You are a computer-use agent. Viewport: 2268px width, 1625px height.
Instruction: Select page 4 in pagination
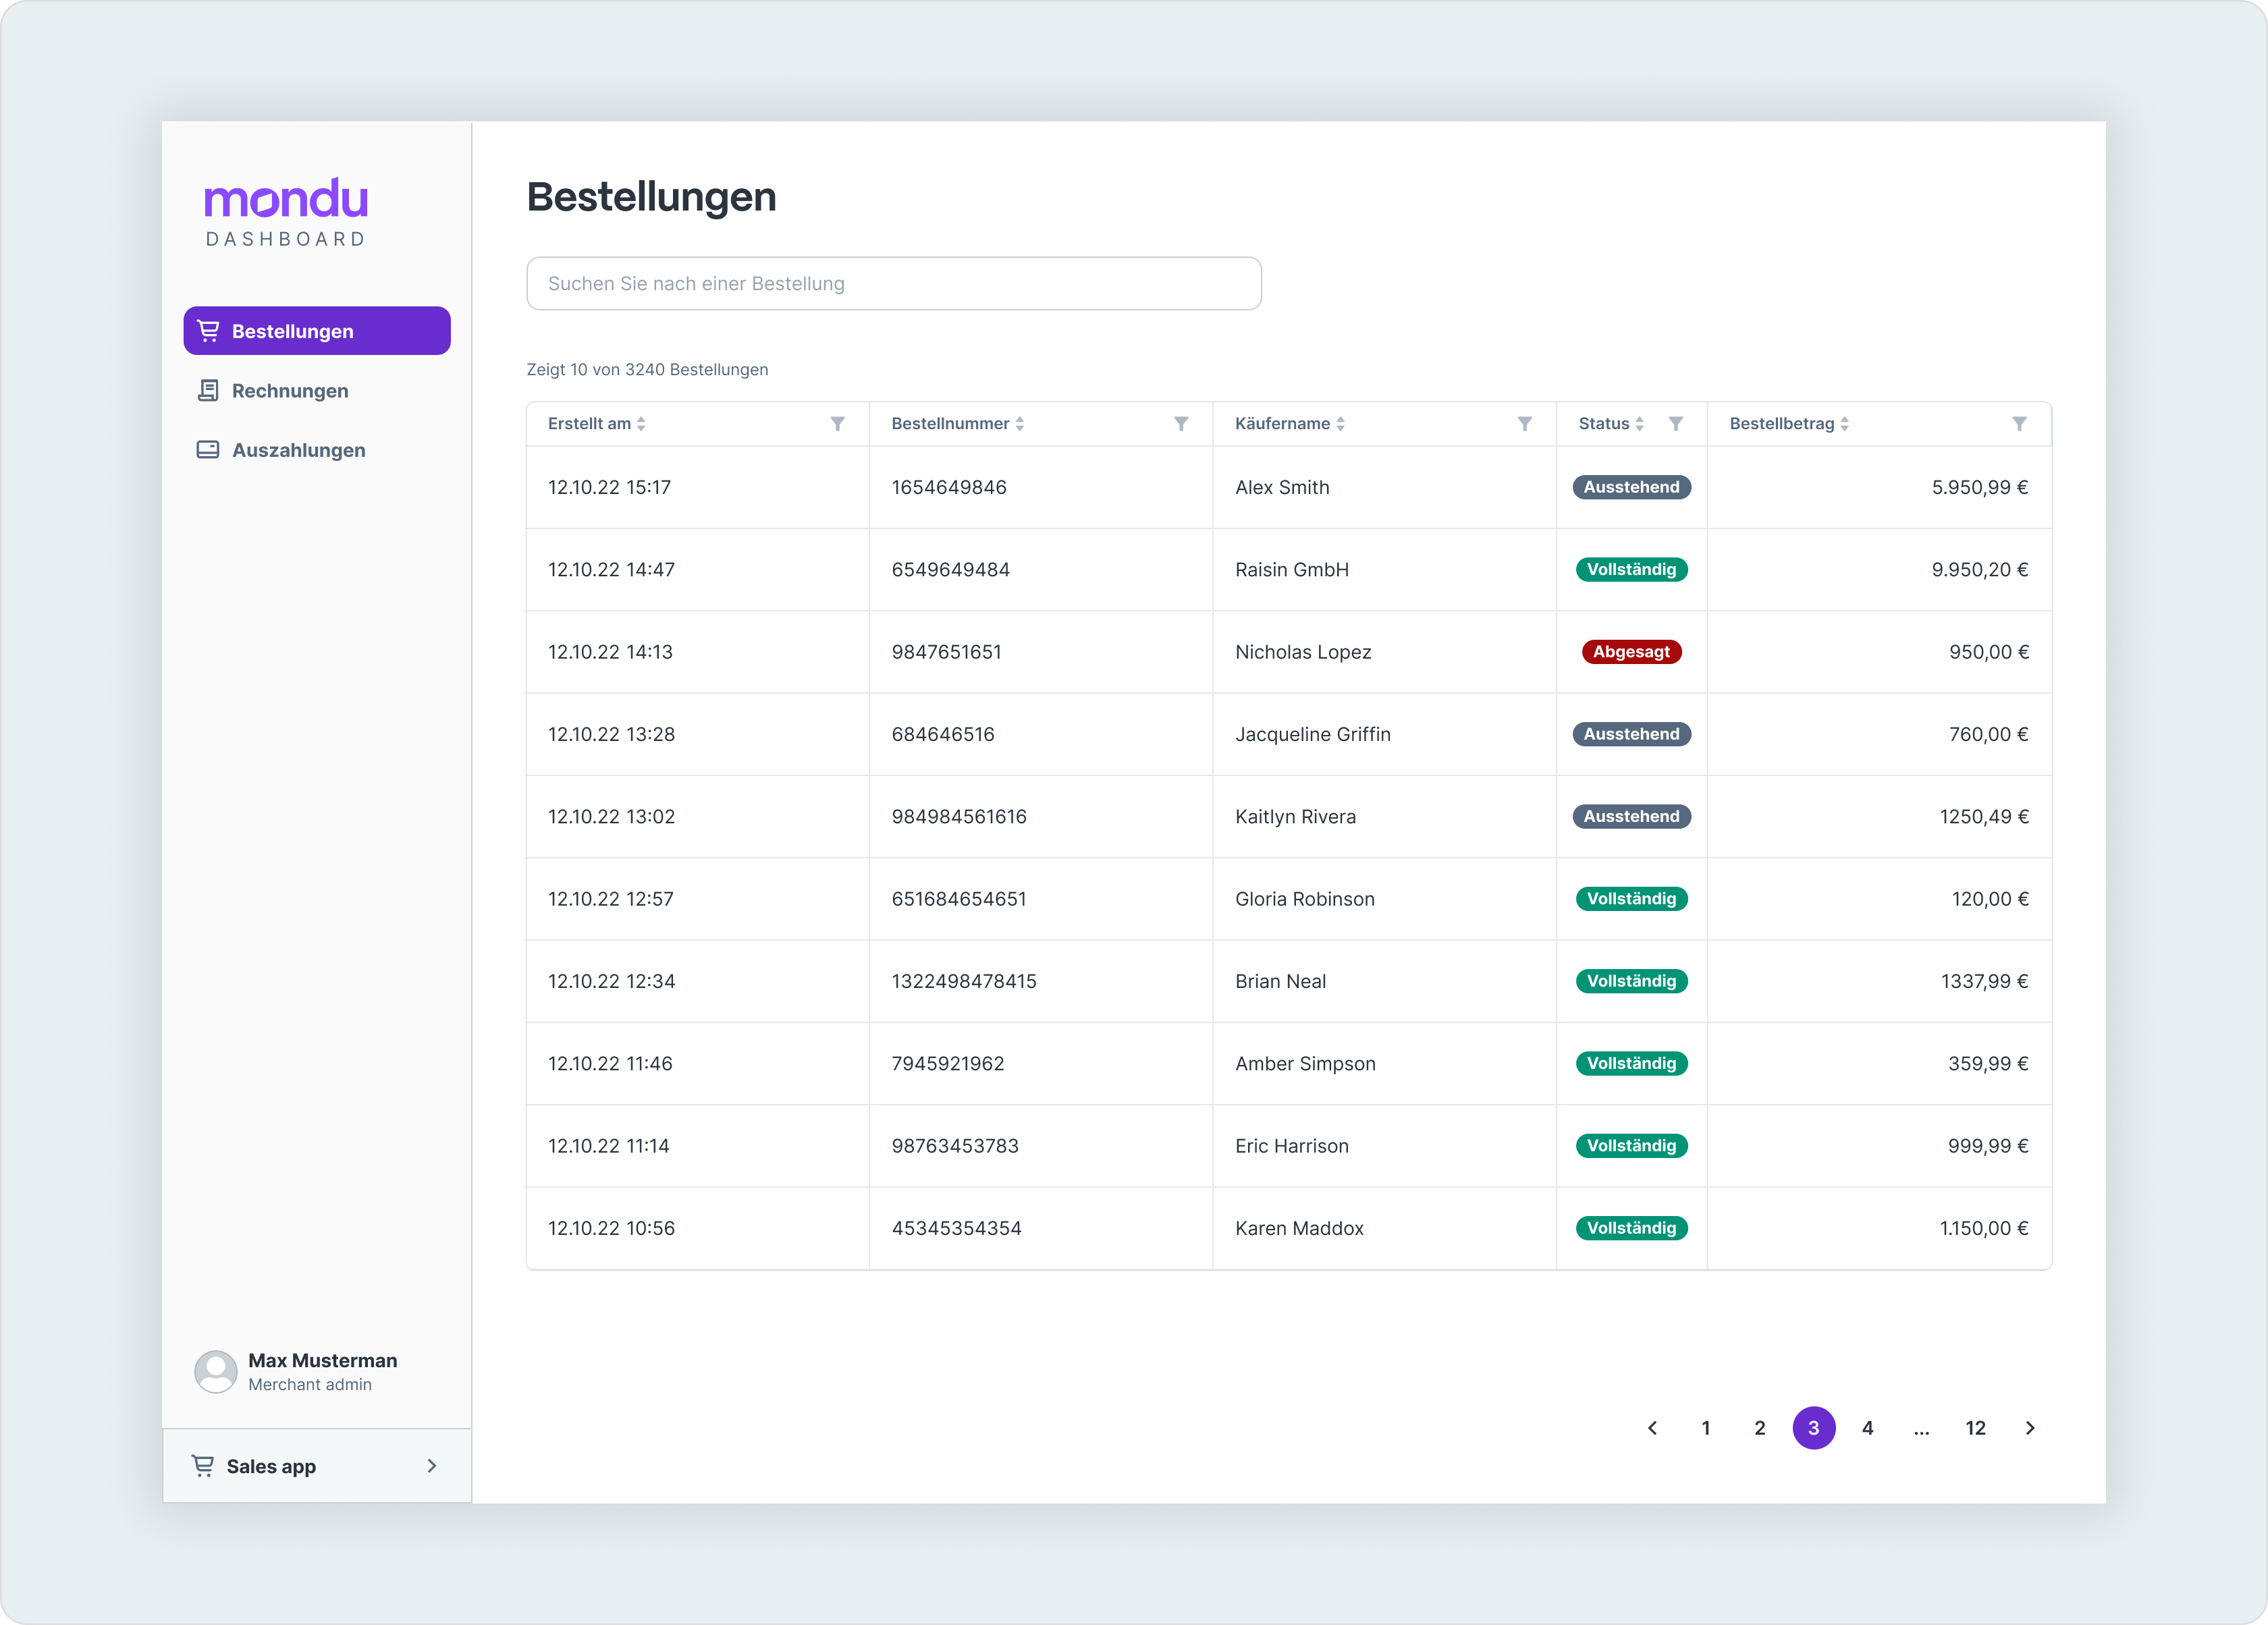click(x=1867, y=1428)
